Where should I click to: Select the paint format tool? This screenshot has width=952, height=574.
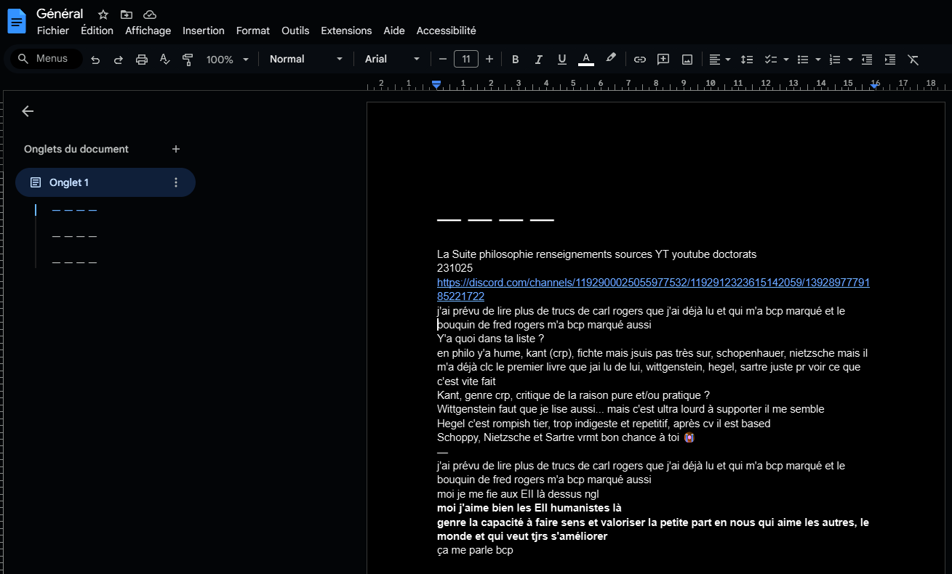188,60
